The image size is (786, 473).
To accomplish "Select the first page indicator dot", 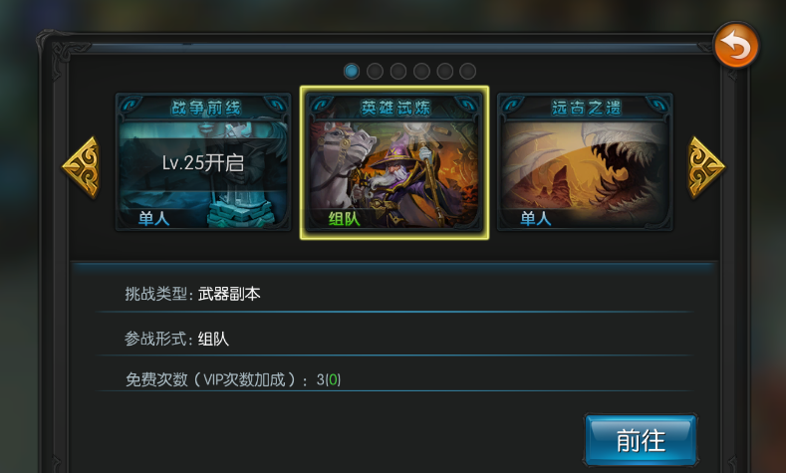I will 352,71.
